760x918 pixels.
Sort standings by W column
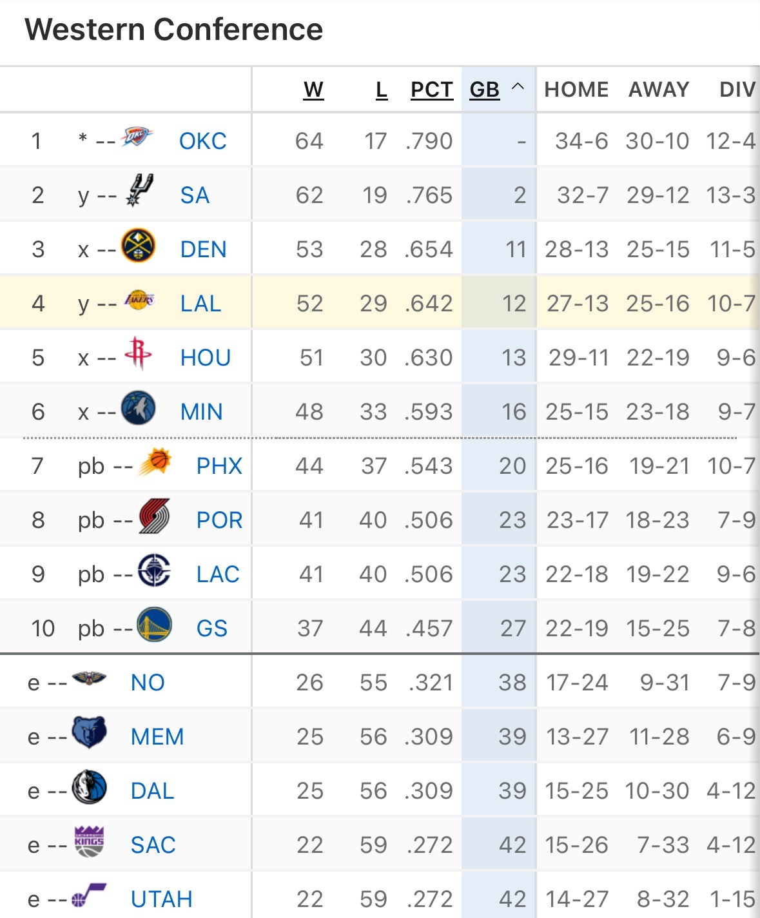click(313, 90)
